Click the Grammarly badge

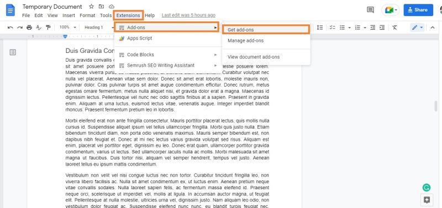click(427, 188)
